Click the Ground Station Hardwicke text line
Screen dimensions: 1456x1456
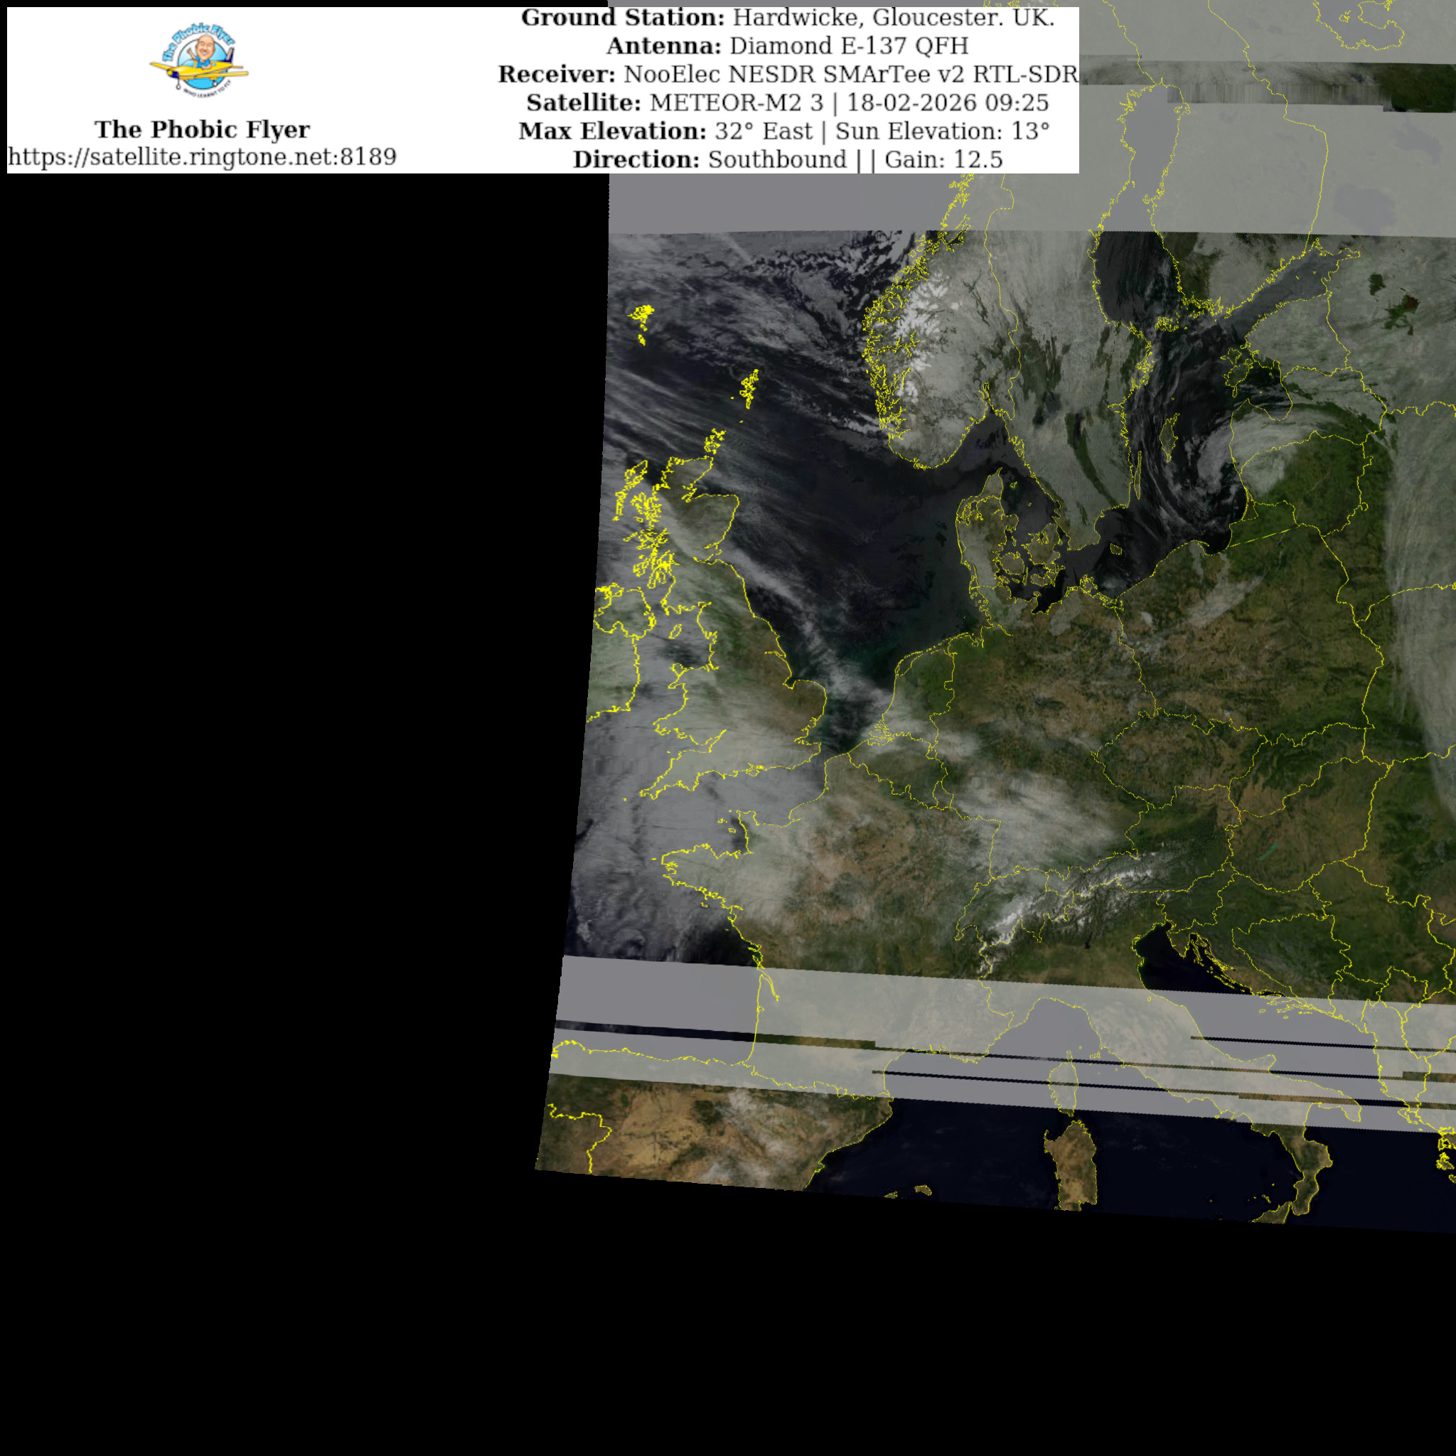point(788,18)
